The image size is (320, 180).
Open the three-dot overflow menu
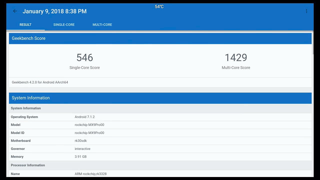(x=306, y=11)
